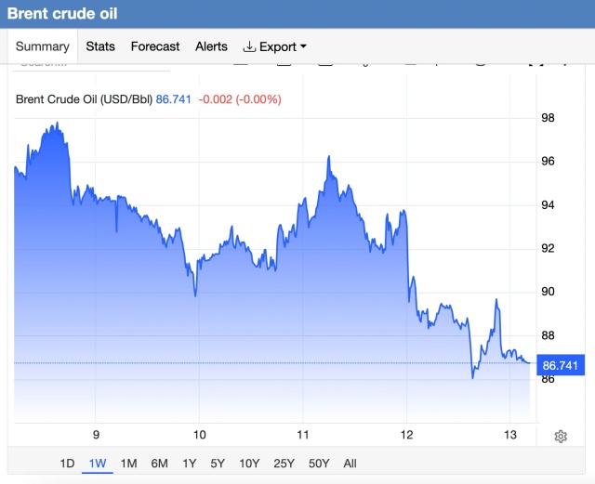Open the Stats tab

pos(100,46)
